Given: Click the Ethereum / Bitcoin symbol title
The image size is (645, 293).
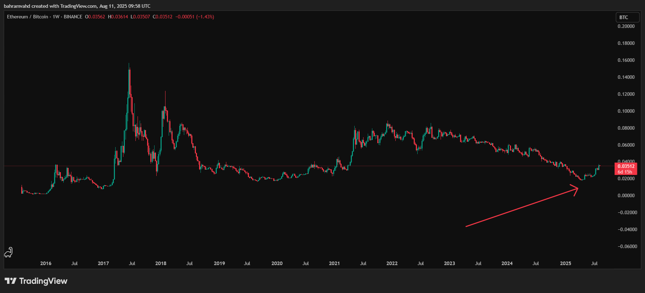Looking at the screenshot, I should pyautogui.click(x=28, y=17).
